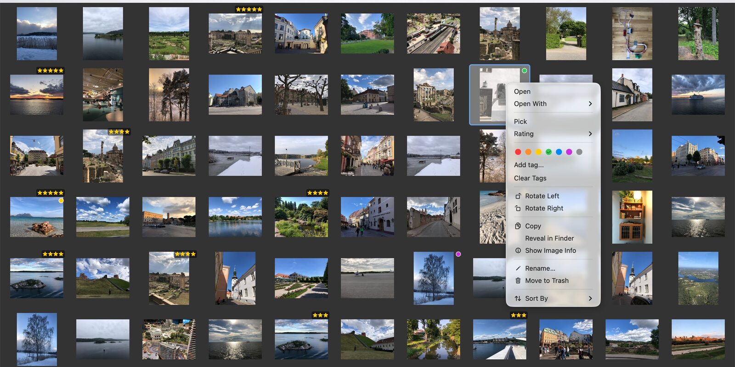Select the five-star Roman Forum thumbnail
This screenshot has height=367, width=735.
click(235, 33)
